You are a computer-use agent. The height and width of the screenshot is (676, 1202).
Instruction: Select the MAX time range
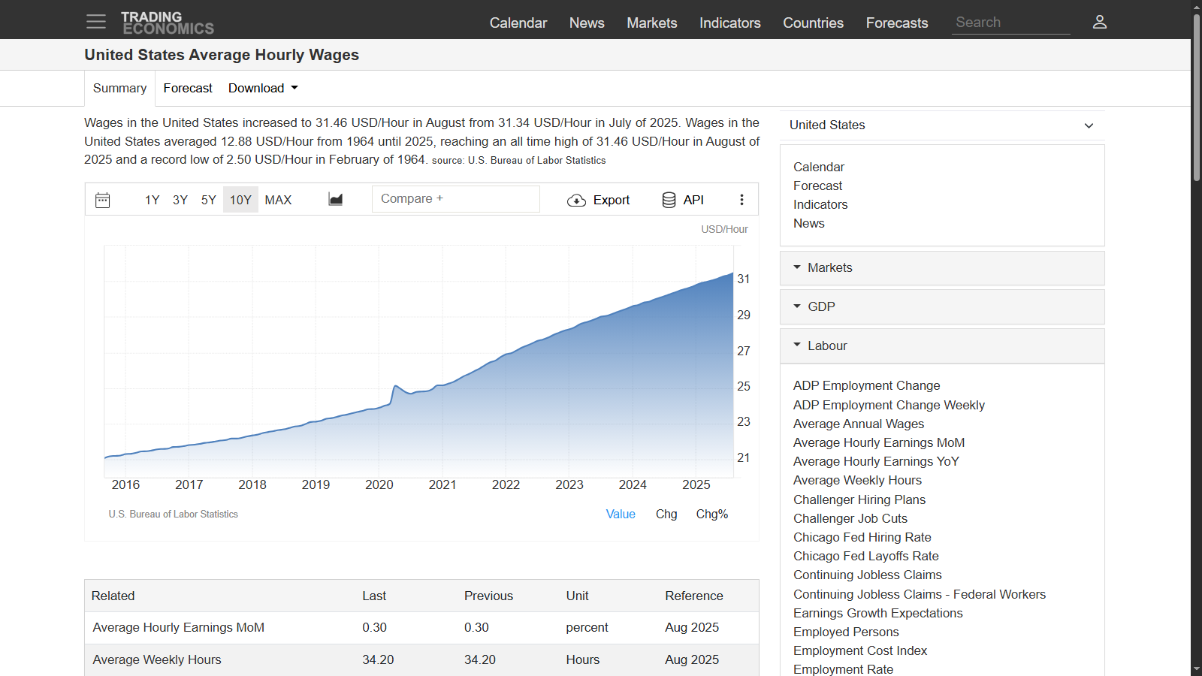(278, 200)
